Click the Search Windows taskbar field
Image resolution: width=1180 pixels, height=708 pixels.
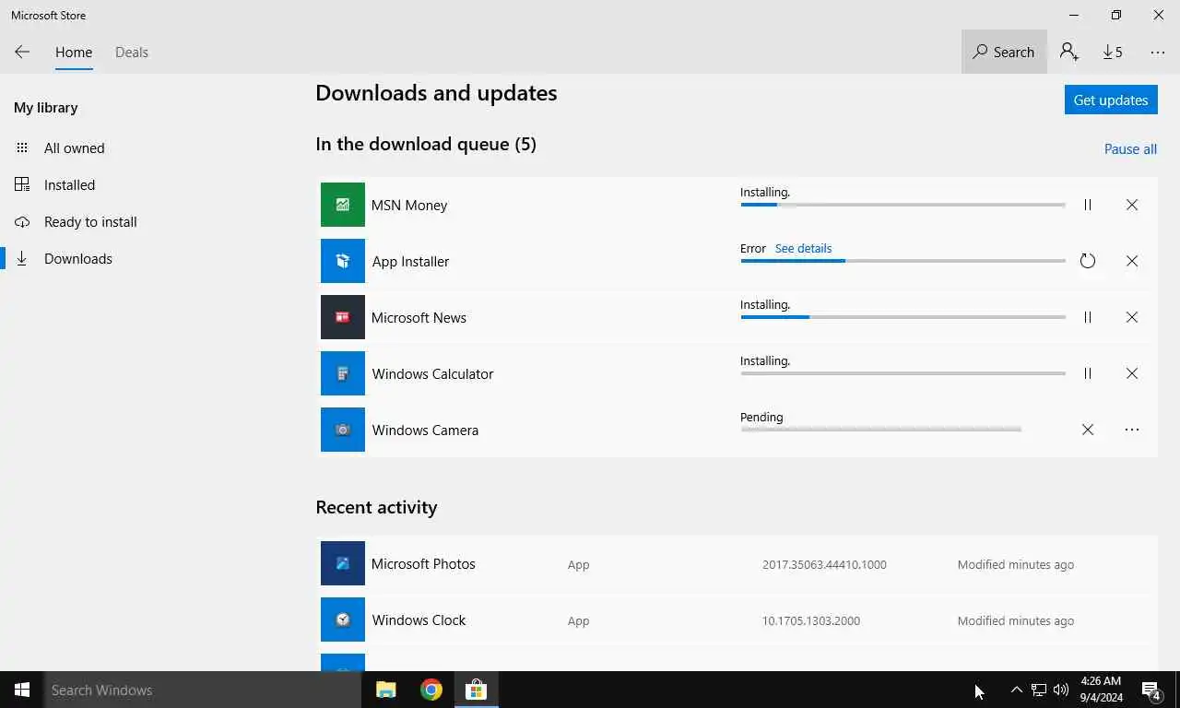(x=203, y=690)
